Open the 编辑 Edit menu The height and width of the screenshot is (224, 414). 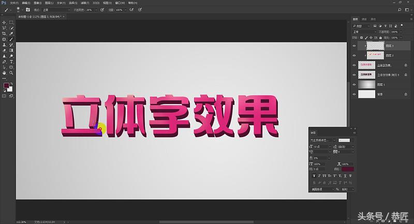click(x=26, y=3)
